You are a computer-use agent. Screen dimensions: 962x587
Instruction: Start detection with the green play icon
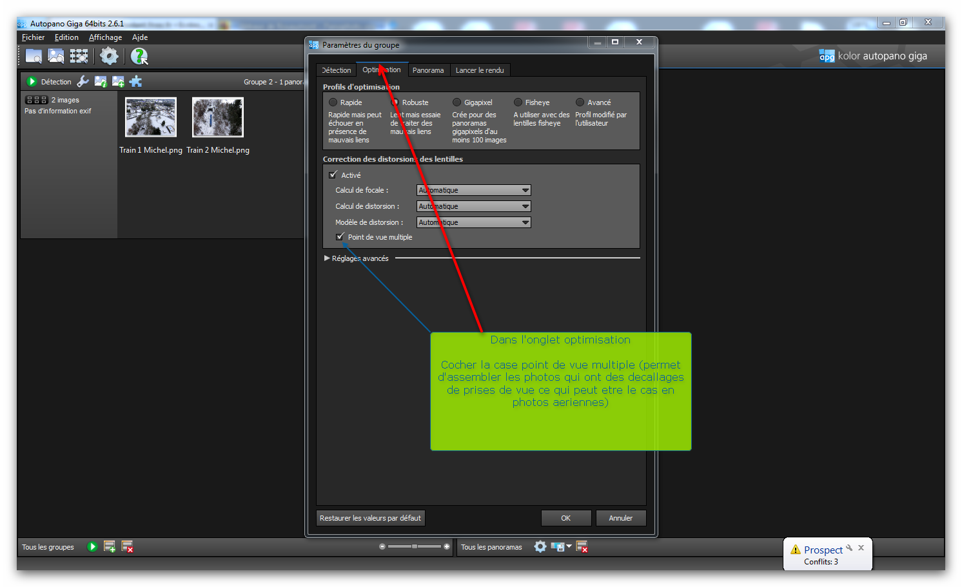31,81
